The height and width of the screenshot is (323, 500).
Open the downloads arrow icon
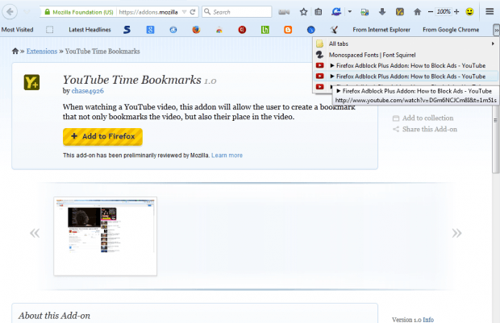(382, 12)
